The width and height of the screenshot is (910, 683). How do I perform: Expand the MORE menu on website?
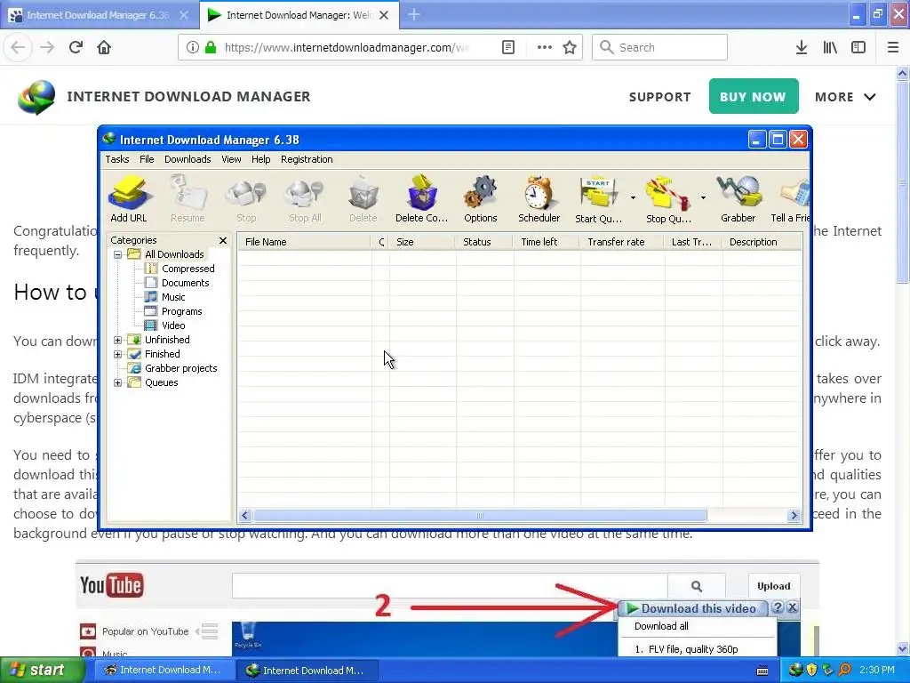[x=845, y=97]
